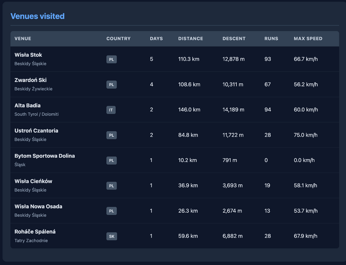Image resolution: width=346 pixels, height=265 pixels.
Task: Open the Alta Badia venue name
Action: coord(27,105)
